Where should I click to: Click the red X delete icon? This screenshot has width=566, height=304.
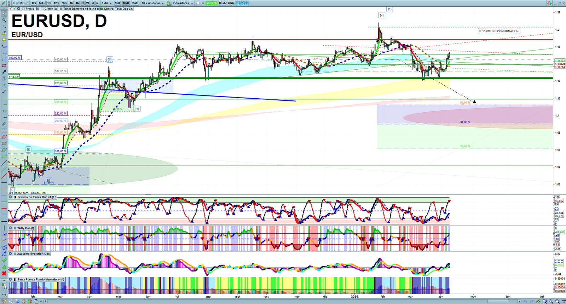pyautogui.click(x=4, y=273)
